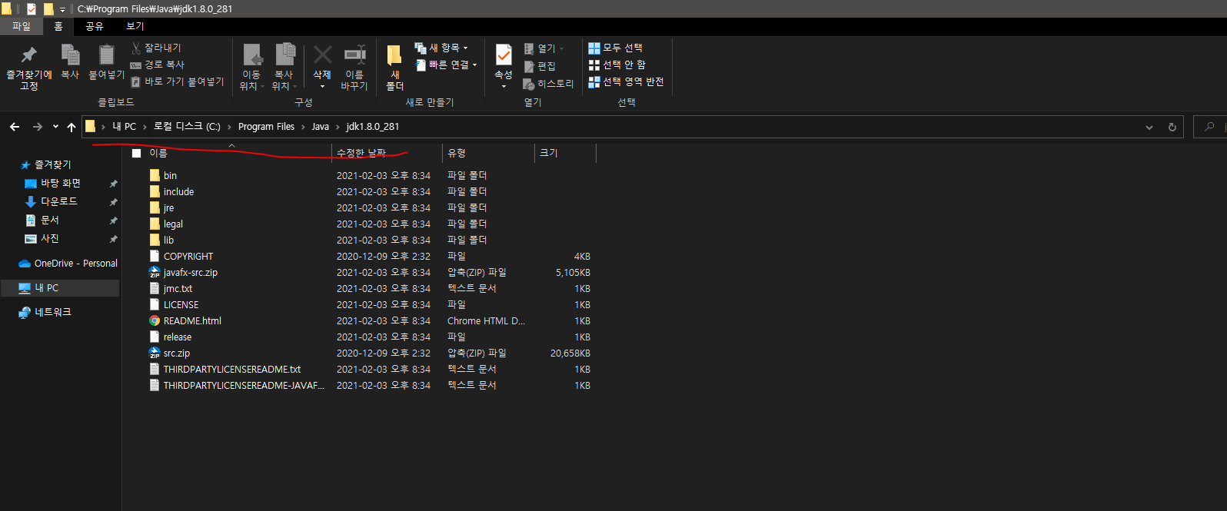The image size is (1227, 511).
Task: Go back with the left arrow
Action: pos(15,127)
